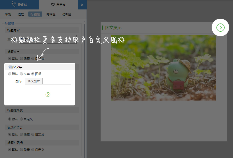Close the customization panel with the X
Image resolution: width=233 pixels, height=158 pixels.
(x=82, y=5)
